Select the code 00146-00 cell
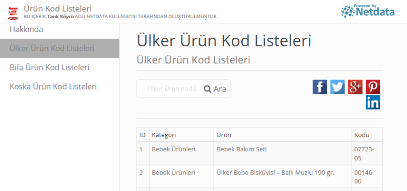This screenshot has width=407, height=191. click(x=367, y=176)
